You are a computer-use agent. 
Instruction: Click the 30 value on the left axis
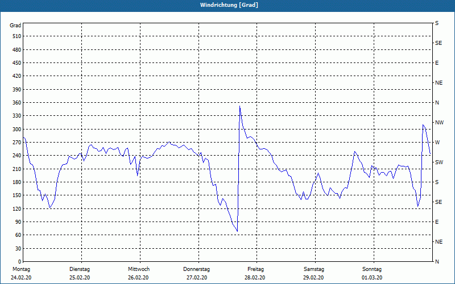coord(18,249)
